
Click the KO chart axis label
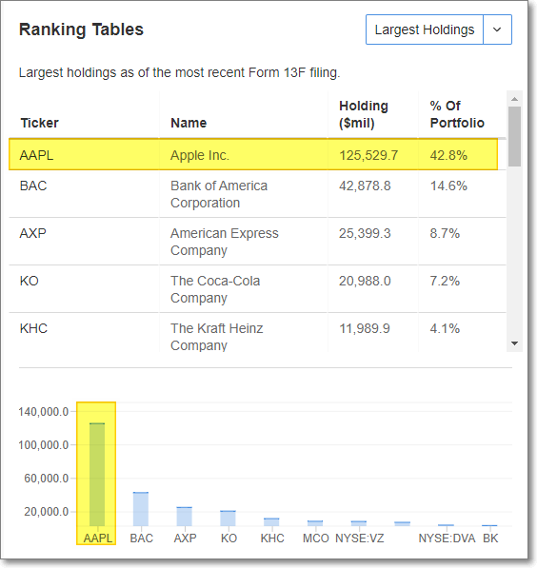tap(229, 539)
